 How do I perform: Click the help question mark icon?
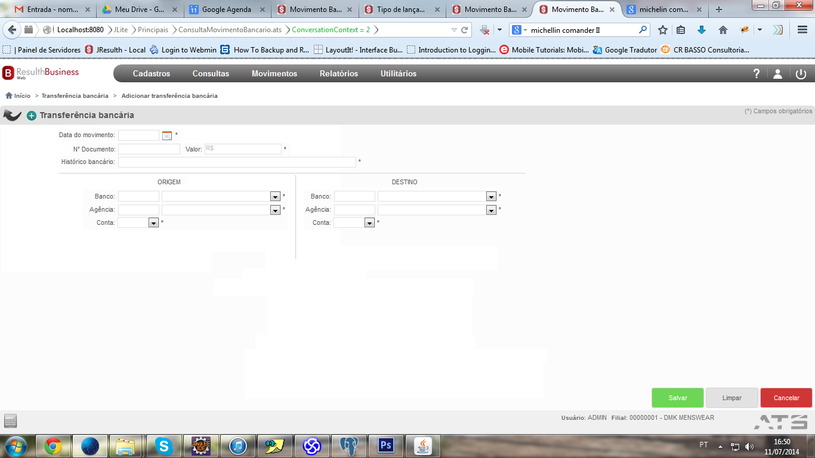(757, 74)
